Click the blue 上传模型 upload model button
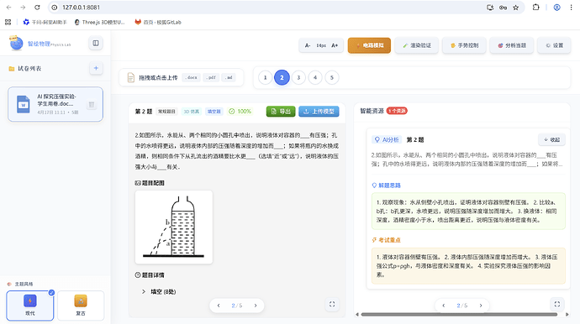The height and width of the screenshot is (324, 580). 319,111
